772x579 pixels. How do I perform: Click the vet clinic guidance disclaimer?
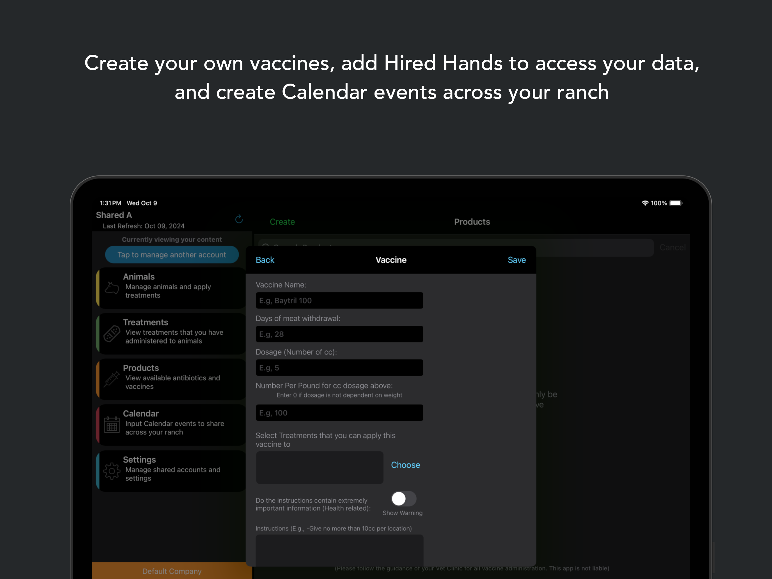pyautogui.click(x=472, y=568)
